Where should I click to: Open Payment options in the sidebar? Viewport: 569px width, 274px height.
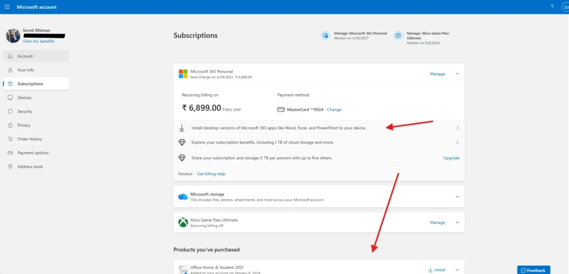tap(33, 153)
